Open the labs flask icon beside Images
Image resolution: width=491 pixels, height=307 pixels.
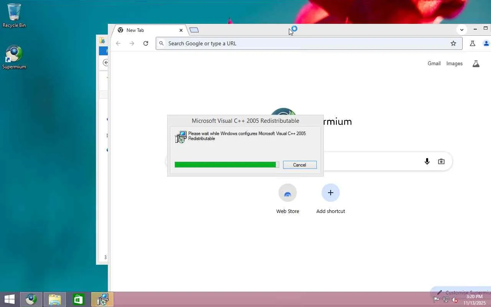[476, 64]
